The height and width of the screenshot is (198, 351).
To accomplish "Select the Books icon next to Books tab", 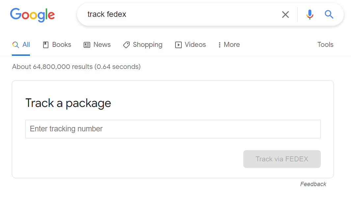I will pyautogui.click(x=45, y=45).
